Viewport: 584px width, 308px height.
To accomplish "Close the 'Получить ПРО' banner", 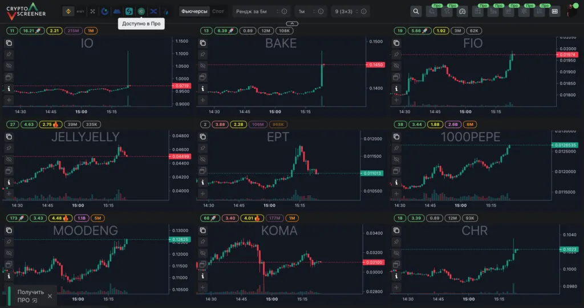I will (x=50, y=296).
